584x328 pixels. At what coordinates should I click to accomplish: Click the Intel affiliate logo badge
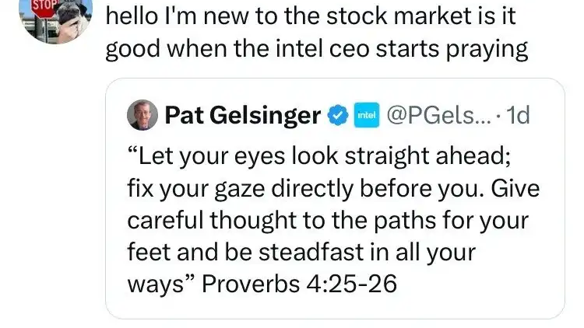(366, 116)
